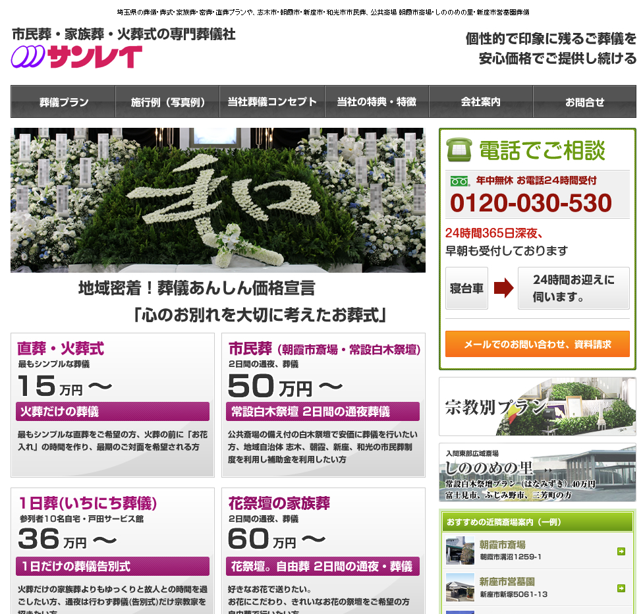Click the free-dial icon beside 年中無休
This screenshot has width=643, height=614.
coord(459,181)
